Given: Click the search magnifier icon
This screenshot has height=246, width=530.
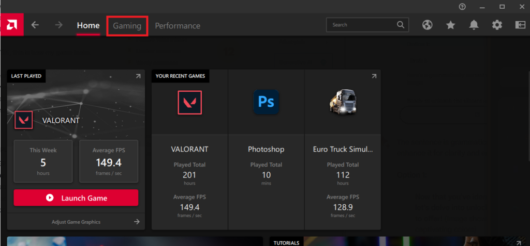Looking at the screenshot, I should click(x=401, y=25).
